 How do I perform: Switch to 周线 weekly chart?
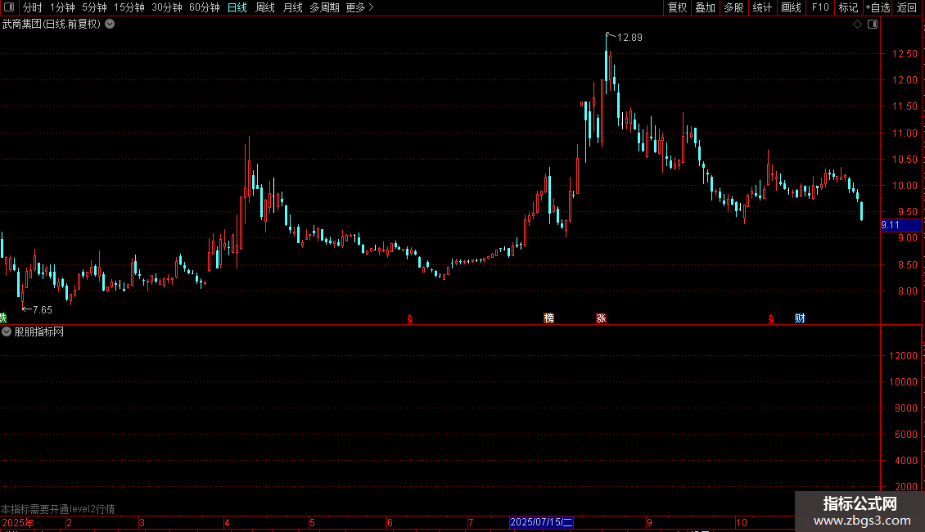tap(265, 7)
